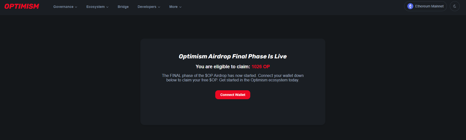Viewport: 466px width, 140px height.
Task: Expand the Developers dropdown chevron
Action: pos(159,7)
